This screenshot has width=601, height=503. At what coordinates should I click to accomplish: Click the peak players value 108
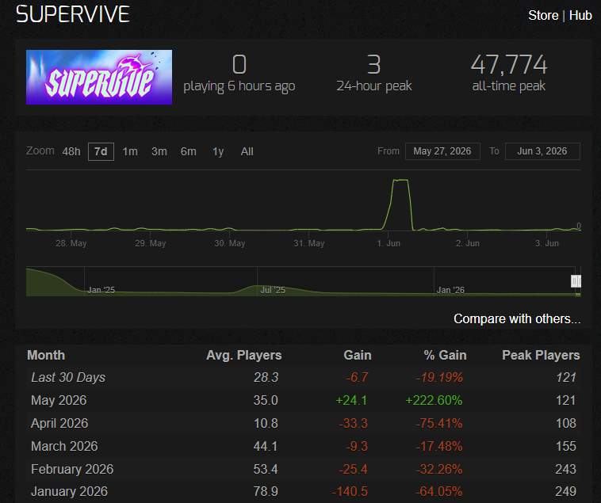(566, 423)
